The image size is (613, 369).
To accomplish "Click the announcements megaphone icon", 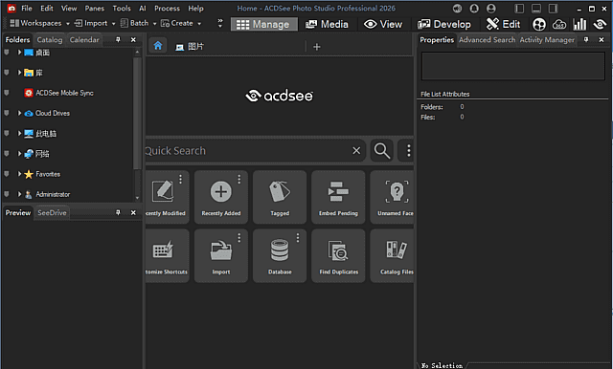I will tap(457, 9).
